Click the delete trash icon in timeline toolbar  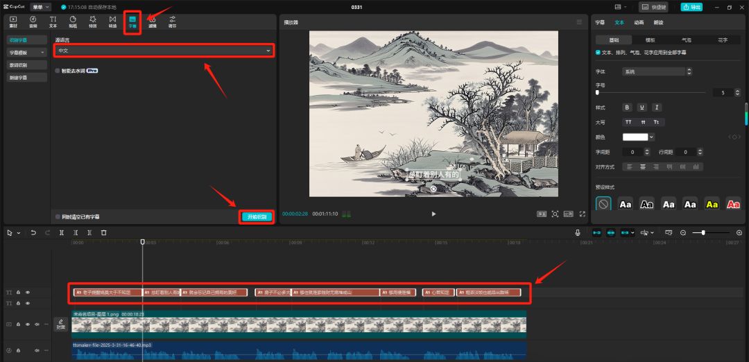103,232
